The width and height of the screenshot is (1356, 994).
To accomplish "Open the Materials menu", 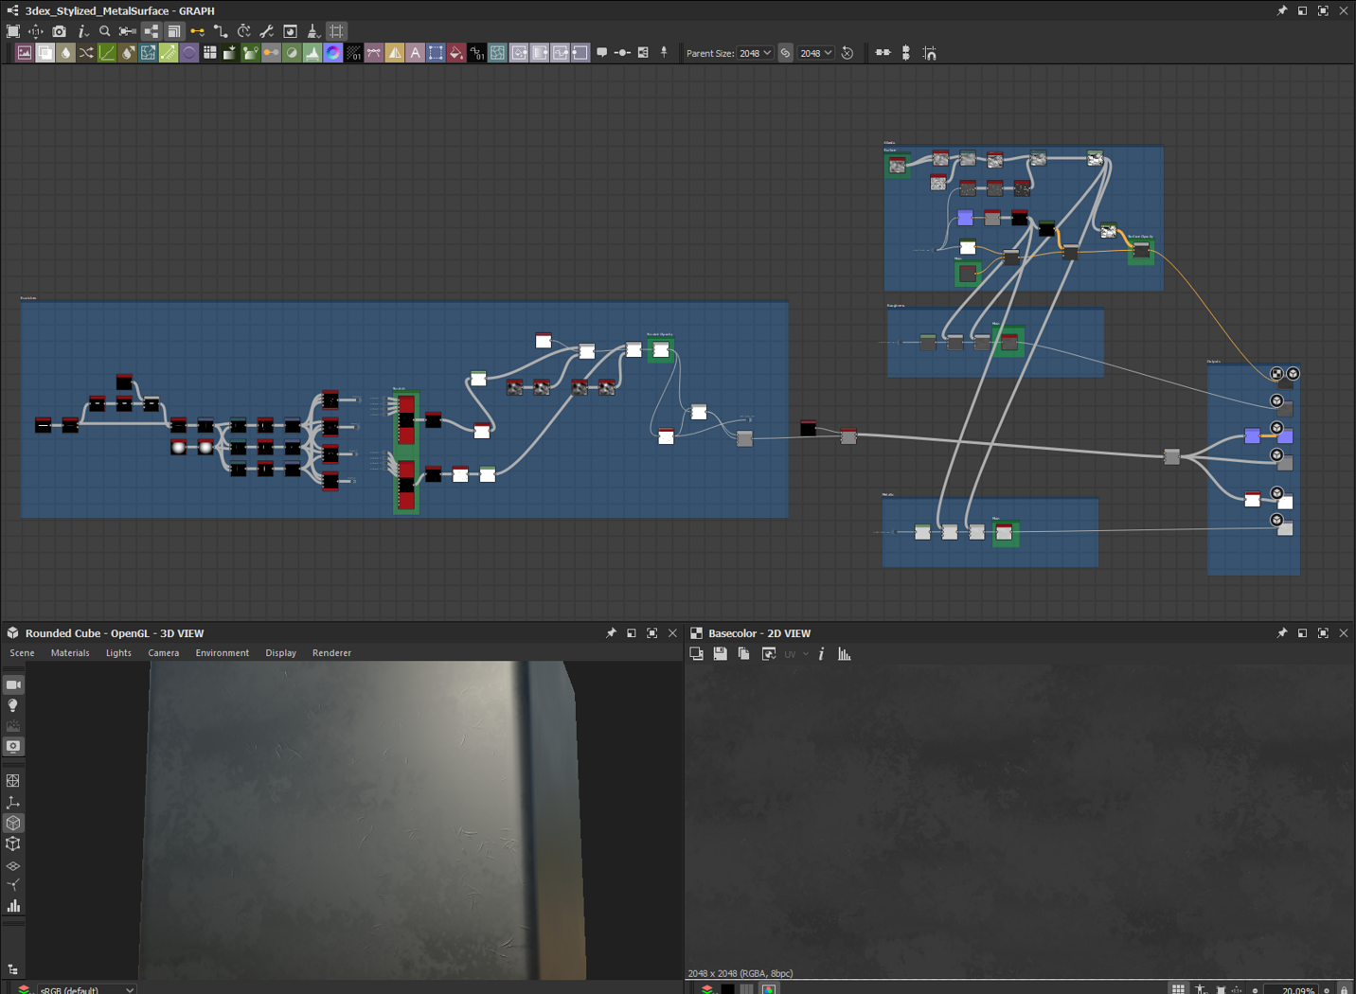I will (x=70, y=653).
